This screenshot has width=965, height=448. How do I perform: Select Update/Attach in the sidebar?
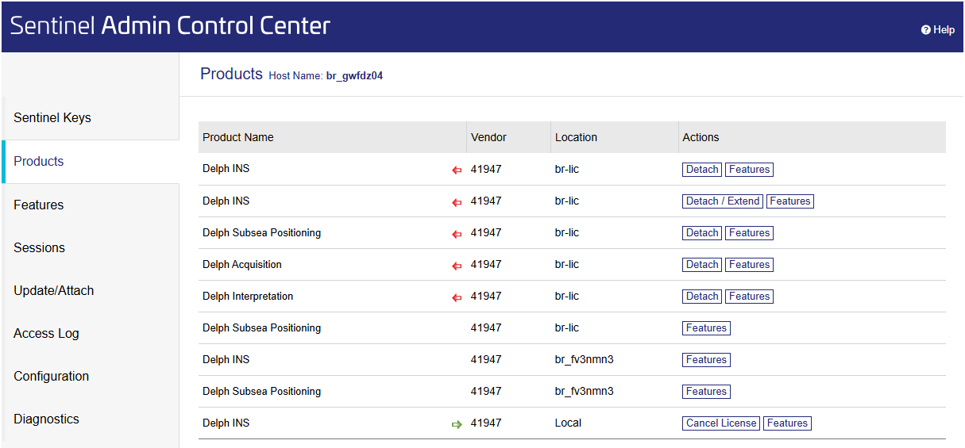53,290
